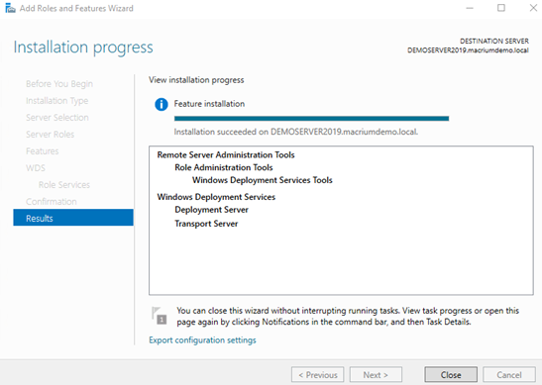Maximize the wizard window
The image size is (542, 385).
[500, 8]
